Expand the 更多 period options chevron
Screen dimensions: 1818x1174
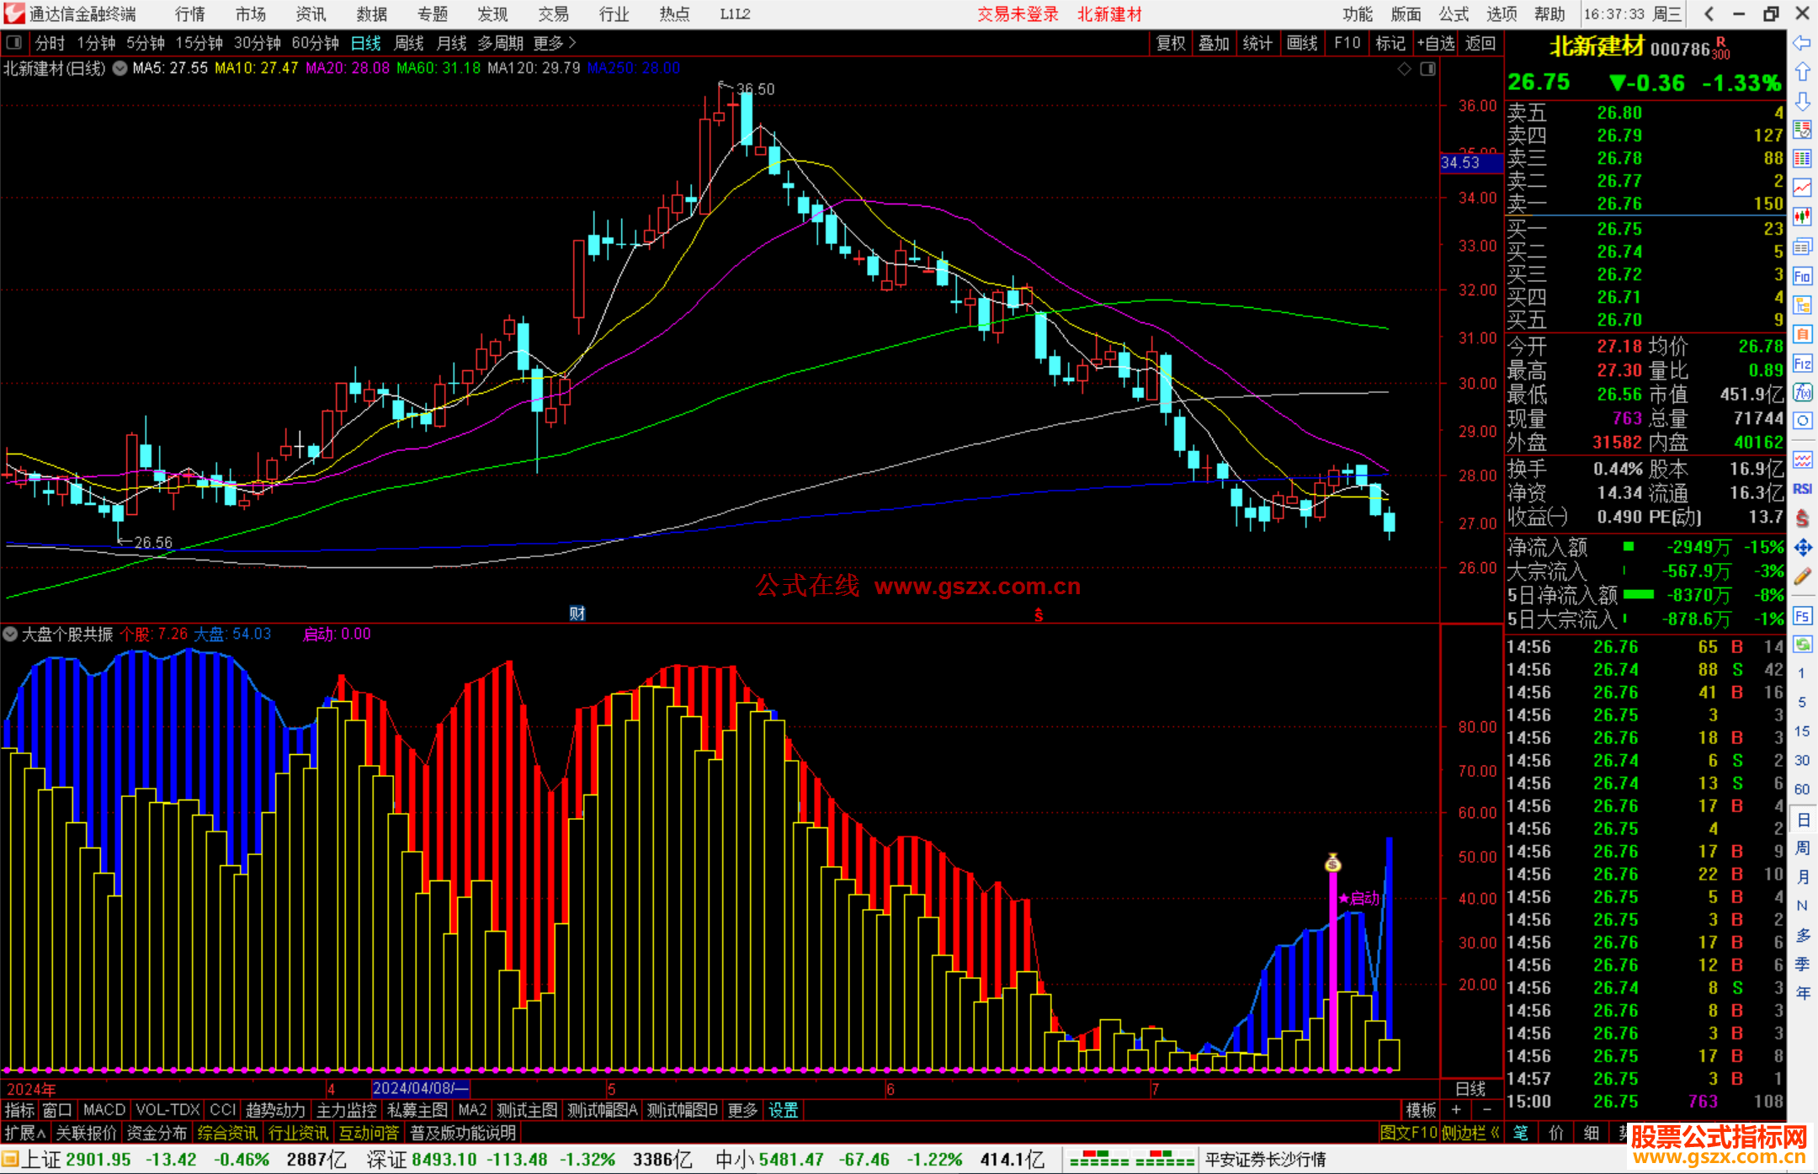pos(572,43)
